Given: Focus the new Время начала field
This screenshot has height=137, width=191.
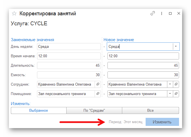Looking at the screenshot, I should 143,56.
